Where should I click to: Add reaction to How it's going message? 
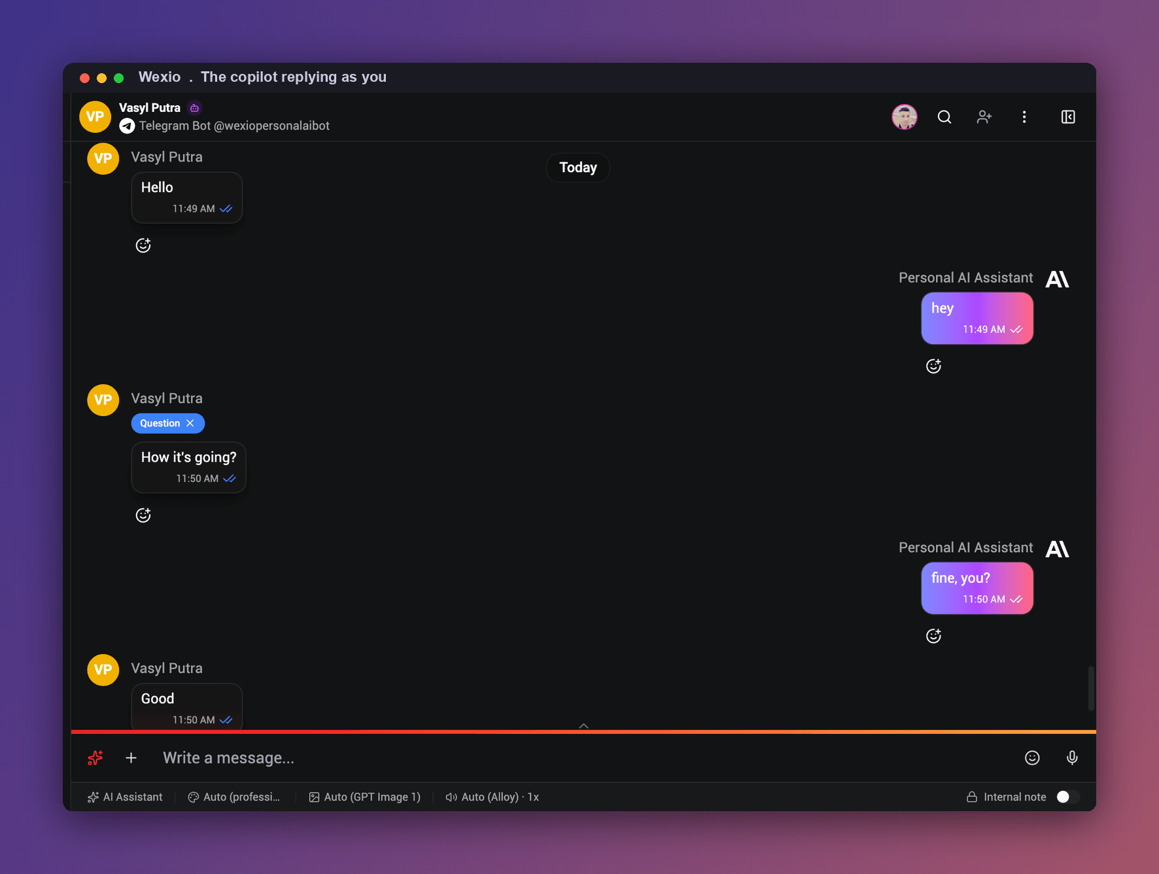[x=143, y=516]
